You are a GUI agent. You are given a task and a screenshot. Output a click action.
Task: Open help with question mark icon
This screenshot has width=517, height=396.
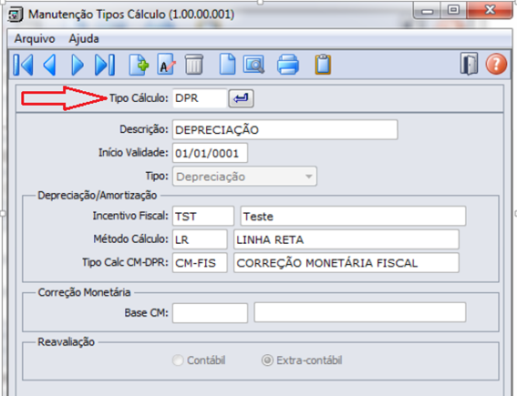(496, 64)
